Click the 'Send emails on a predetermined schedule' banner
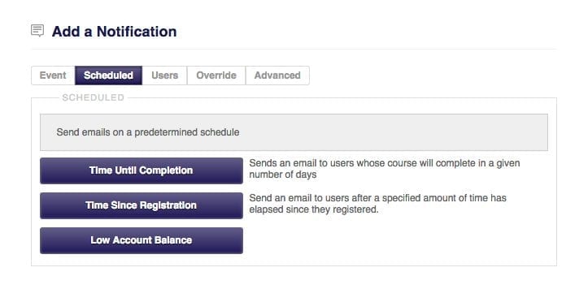 (x=294, y=132)
